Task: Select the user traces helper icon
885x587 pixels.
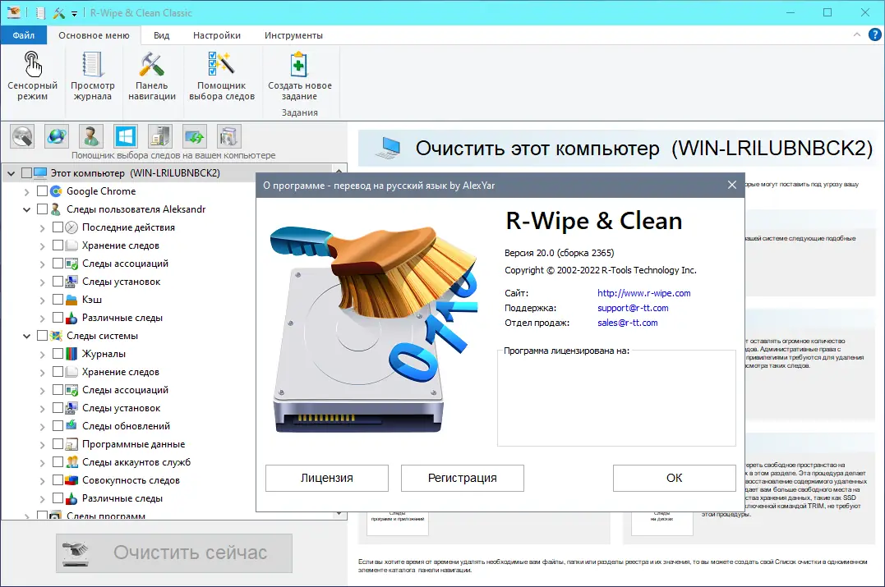Action: point(91,136)
